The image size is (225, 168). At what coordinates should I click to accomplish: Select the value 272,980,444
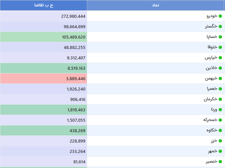coord(73,16)
